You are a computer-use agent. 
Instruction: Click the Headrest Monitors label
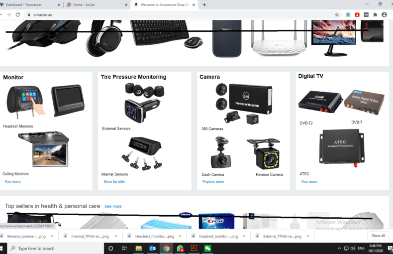[18, 126]
